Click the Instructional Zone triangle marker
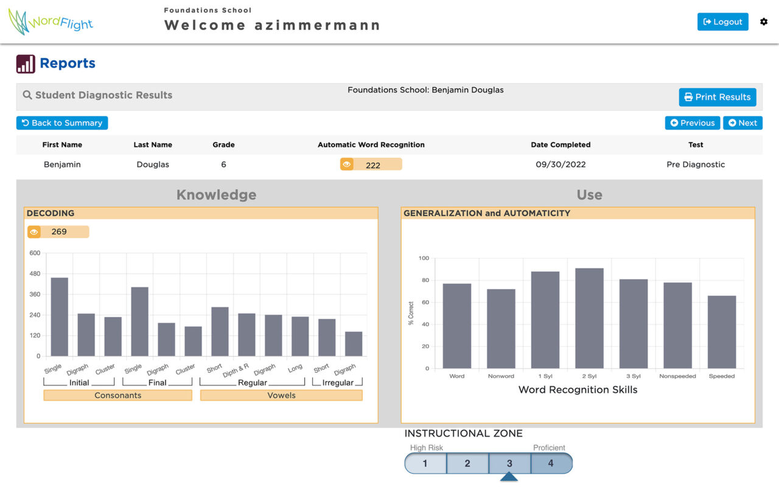The width and height of the screenshot is (779, 487). tap(509, 477)
